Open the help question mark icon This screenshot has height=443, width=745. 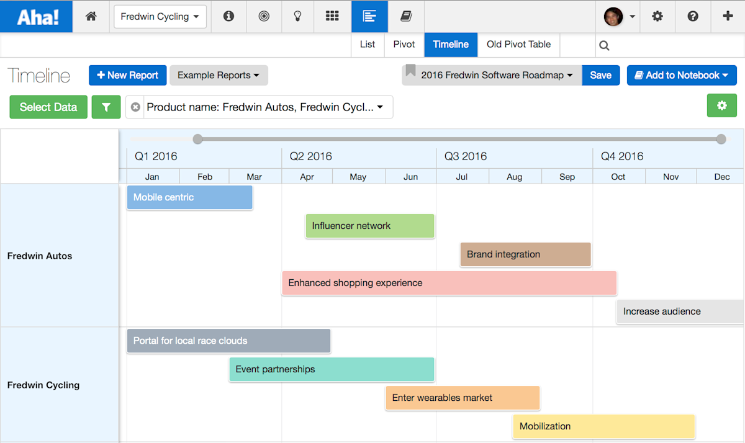[x=693, y=17]
